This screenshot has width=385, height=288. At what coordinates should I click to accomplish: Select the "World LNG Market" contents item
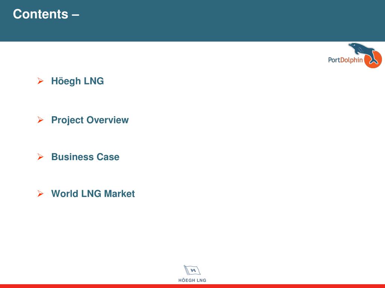93,193
